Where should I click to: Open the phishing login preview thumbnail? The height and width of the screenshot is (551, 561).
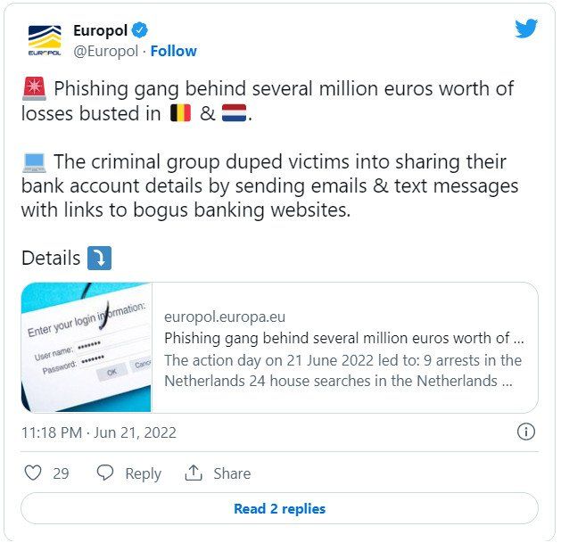[x=87, y=347]
